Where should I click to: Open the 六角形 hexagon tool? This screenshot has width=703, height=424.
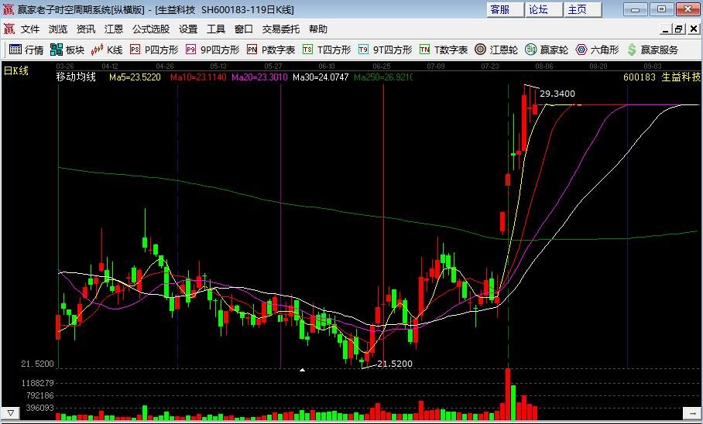click(597, 50)
